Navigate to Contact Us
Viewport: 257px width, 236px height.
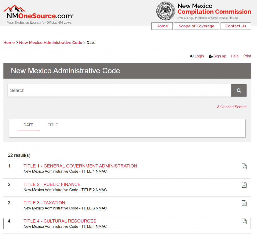pos(235,26)
